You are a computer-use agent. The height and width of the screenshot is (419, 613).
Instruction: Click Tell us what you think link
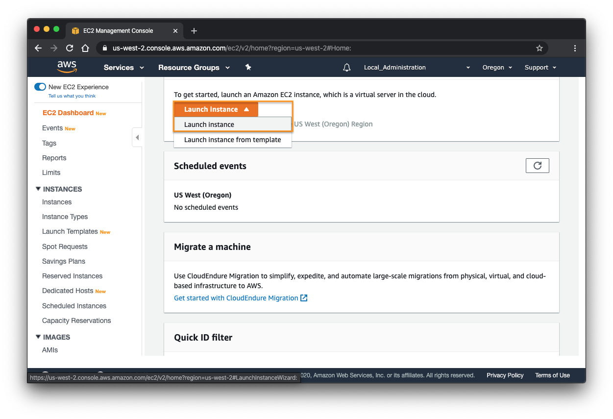pos(72,96)
